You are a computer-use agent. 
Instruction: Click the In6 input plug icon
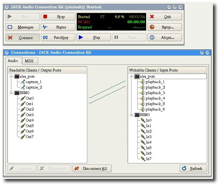click(x=143, y=153)
